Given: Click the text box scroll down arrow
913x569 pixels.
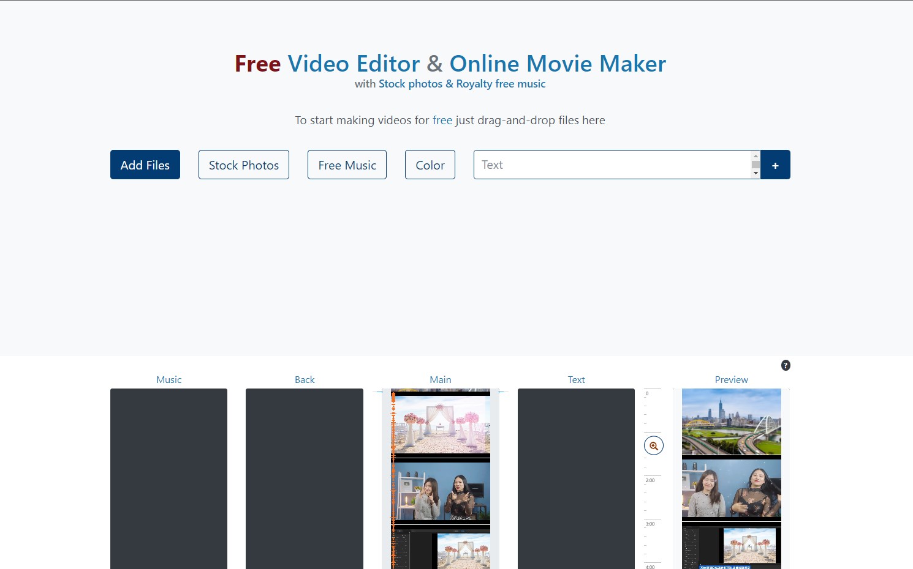Looking at the screenshot, I should pyautogui.click(x=756, y=174).
